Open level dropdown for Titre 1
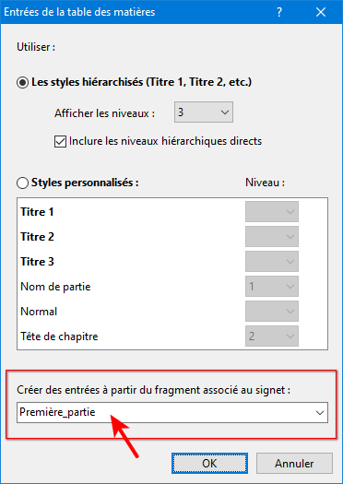 (272, 212)
